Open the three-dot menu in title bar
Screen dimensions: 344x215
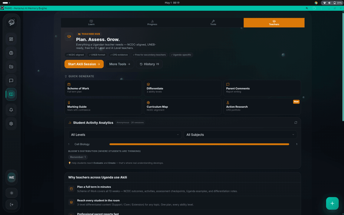[x=321, y=8]
